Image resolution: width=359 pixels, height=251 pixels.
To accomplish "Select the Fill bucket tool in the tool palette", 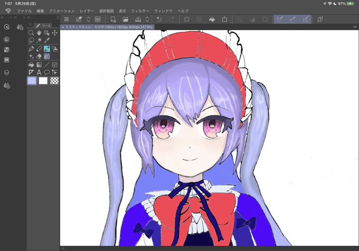I will 31,64.
